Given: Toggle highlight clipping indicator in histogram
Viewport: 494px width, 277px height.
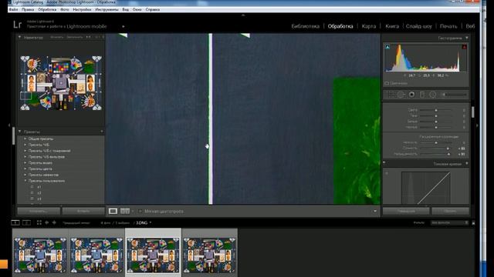Looking at the screenshot, I should [x=465, y=47].
